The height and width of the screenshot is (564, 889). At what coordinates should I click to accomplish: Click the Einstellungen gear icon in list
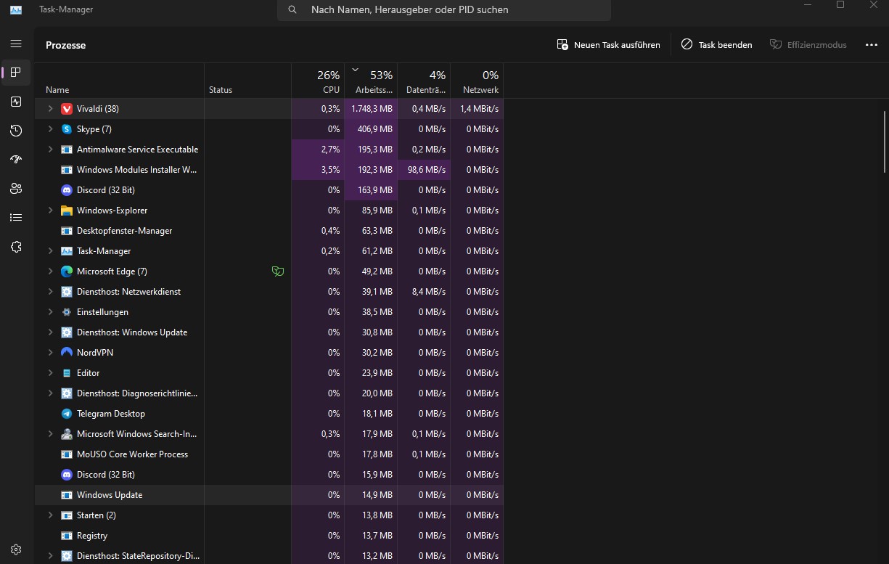(x=67, y=312)
